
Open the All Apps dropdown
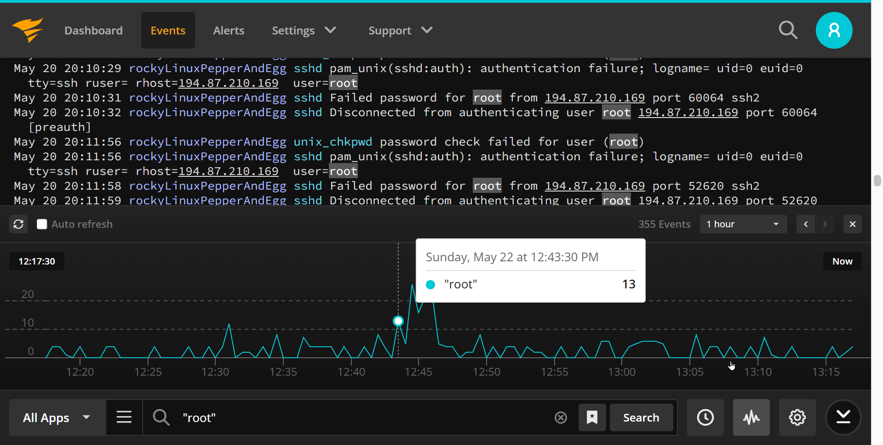pos(57,417)
